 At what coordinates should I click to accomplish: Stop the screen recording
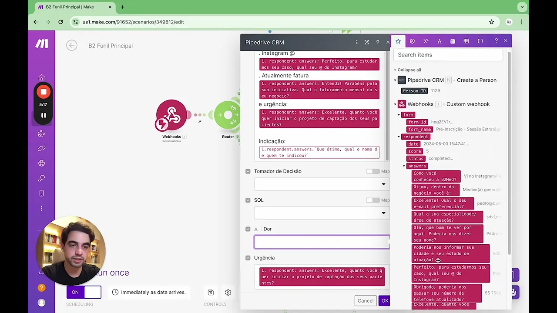point(43,92)
